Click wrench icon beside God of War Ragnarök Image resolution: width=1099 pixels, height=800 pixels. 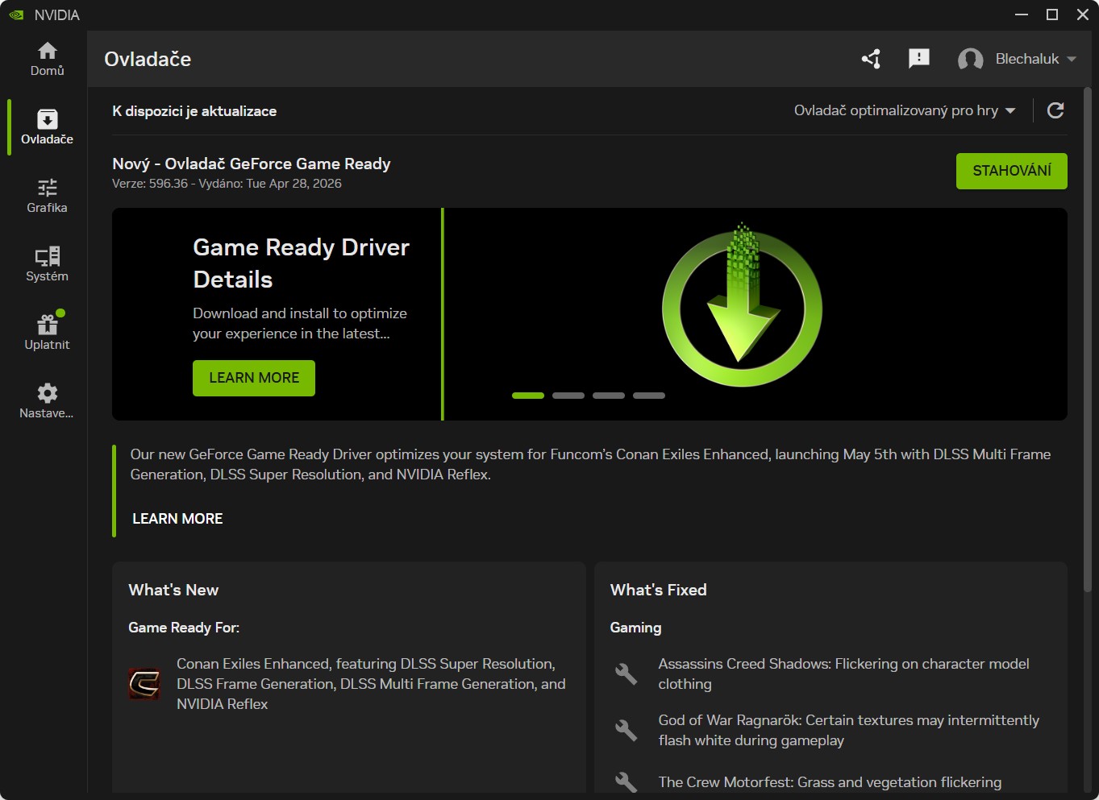click(x=626, y=730)
